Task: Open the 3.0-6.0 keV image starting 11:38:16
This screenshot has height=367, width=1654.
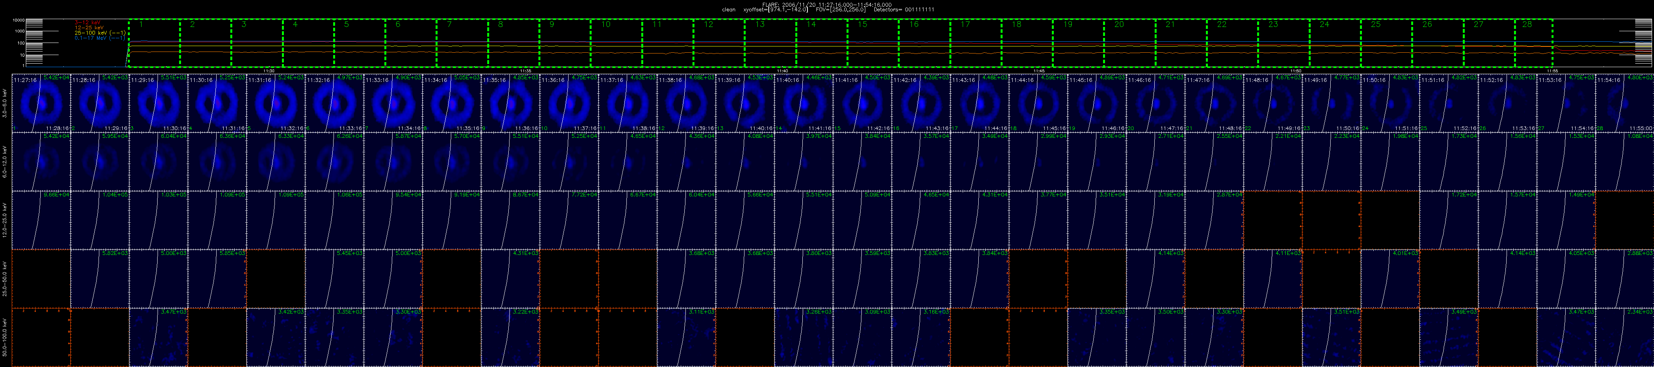Action: click(x=686, y=103)
